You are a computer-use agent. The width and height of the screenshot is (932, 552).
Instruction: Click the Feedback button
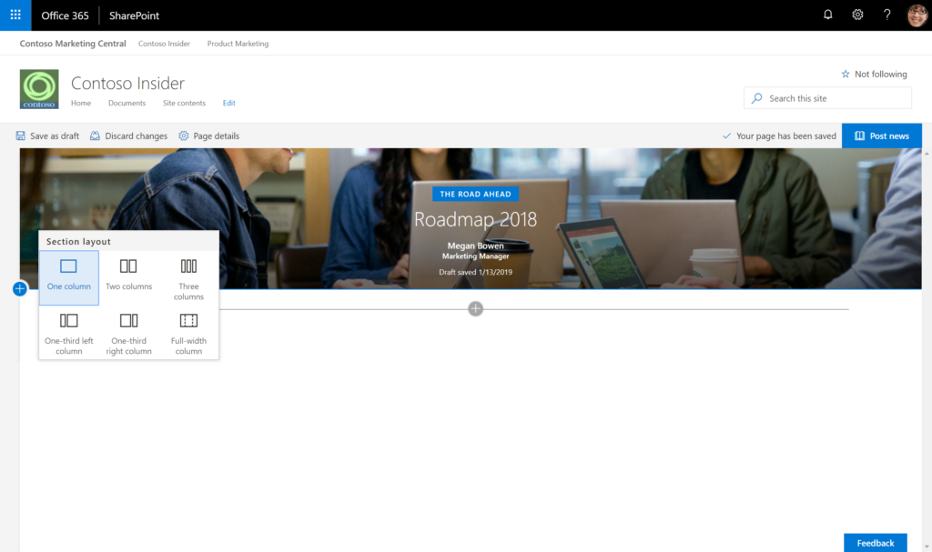875,543
